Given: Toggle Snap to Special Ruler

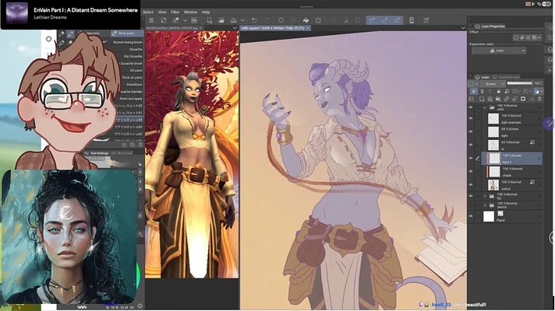Looking at the screenshot, I should (385, 20).
